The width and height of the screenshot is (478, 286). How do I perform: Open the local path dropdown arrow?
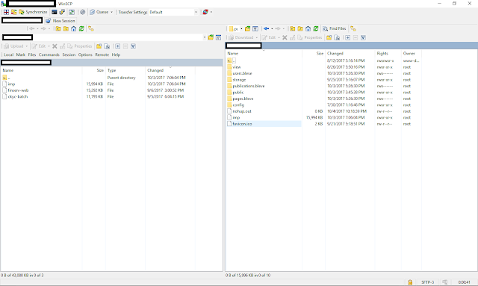pos(205,37)
